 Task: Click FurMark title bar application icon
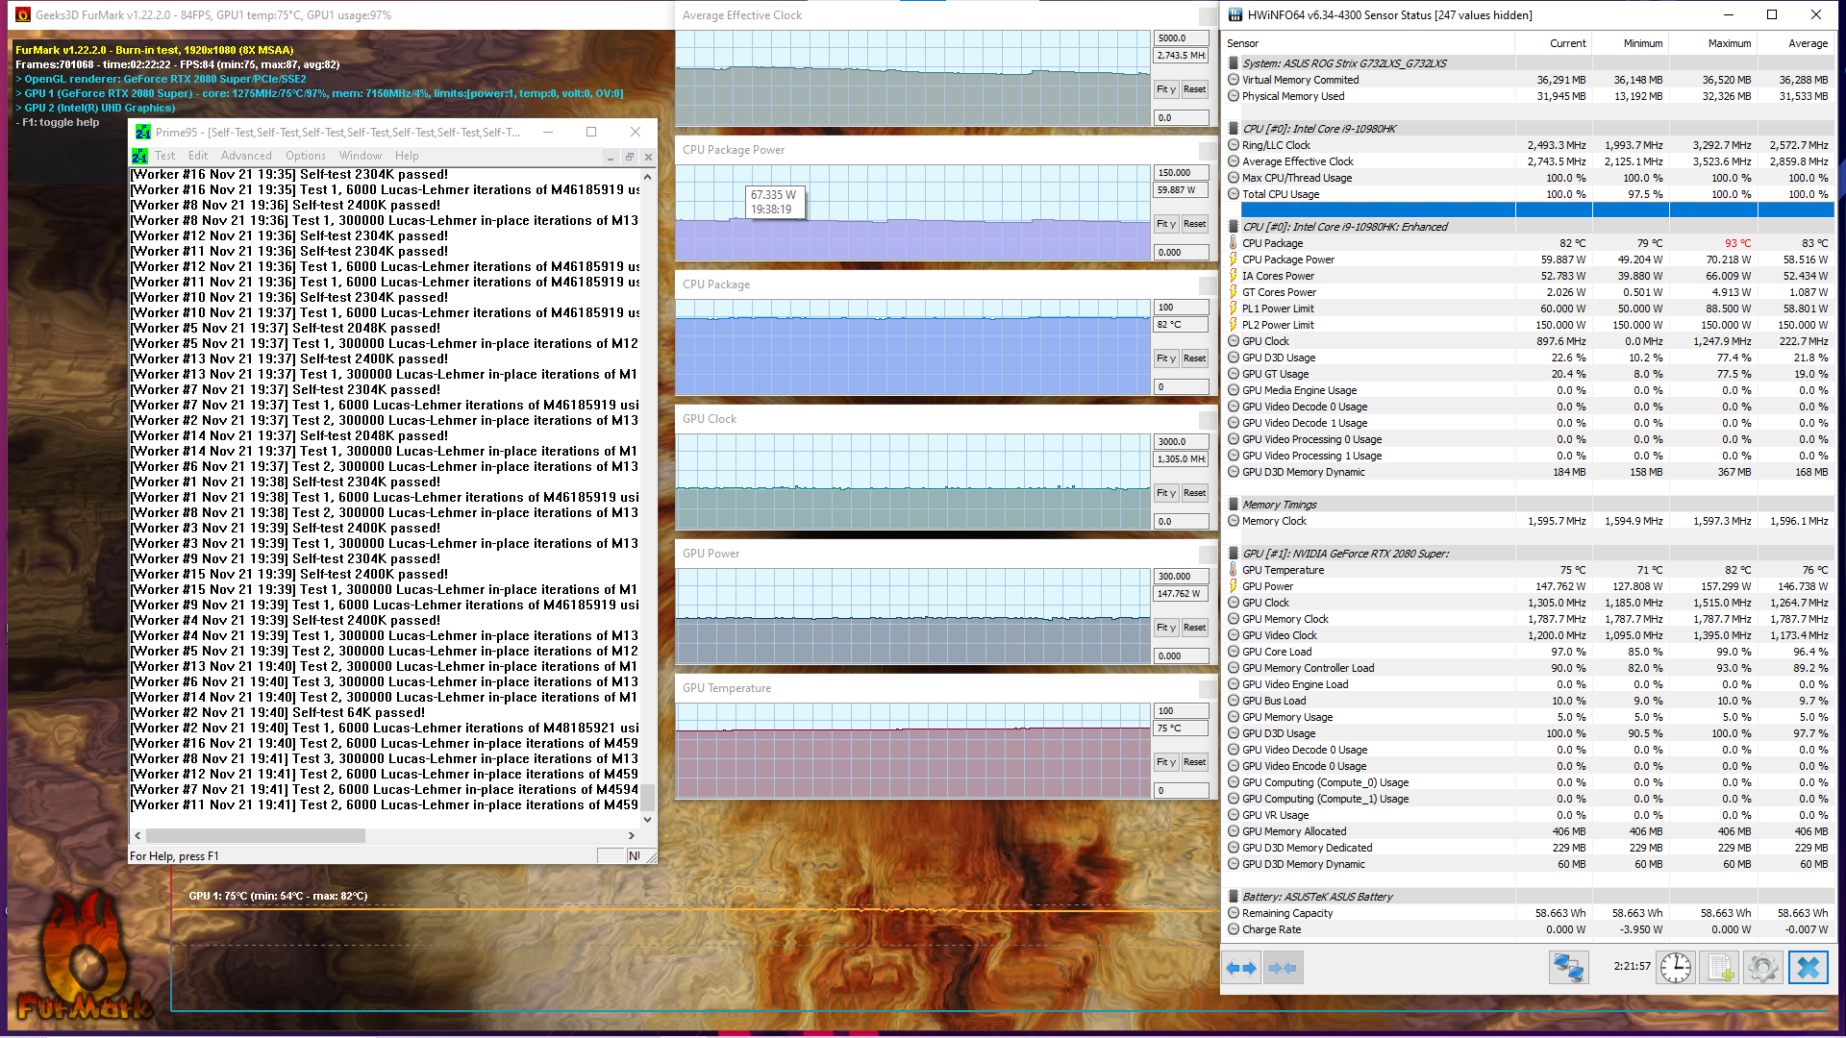point(21,14)
